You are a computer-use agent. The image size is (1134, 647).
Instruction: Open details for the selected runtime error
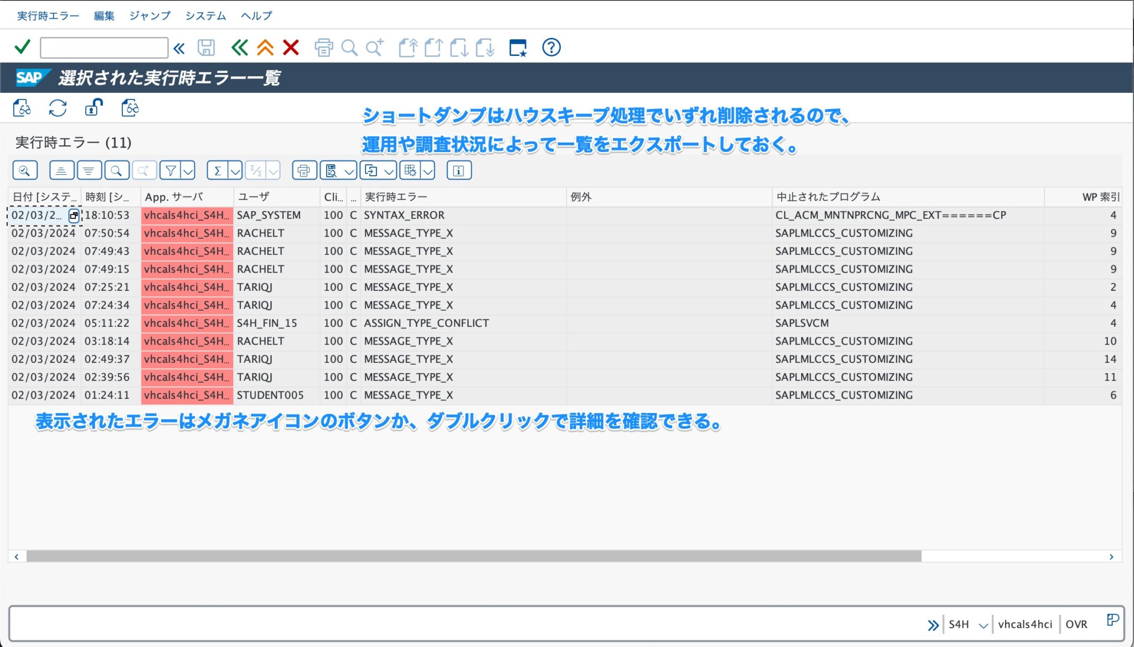click(x=22, y=108)
